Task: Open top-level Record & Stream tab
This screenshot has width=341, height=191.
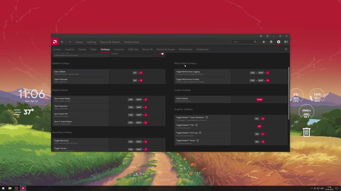Action: 110,42
